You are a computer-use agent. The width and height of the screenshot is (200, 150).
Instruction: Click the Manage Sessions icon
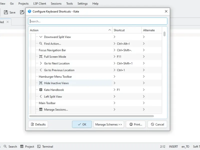point(41,109)
